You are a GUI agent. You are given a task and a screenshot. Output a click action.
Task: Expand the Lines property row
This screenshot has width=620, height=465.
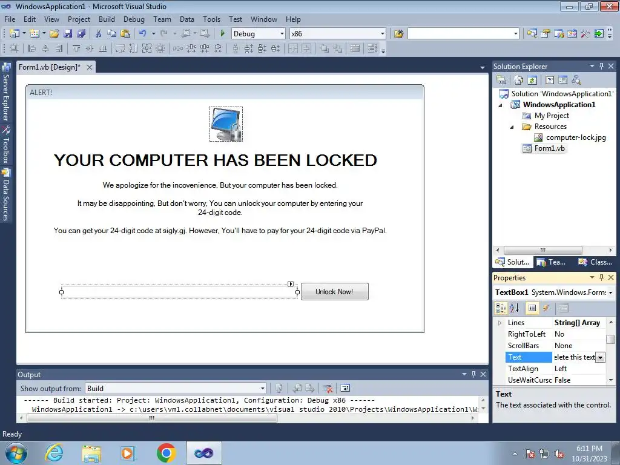click(500, 323)
